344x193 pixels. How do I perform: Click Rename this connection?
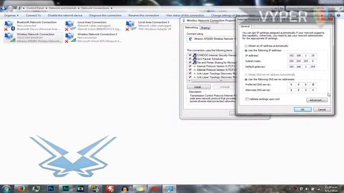pyautogui.click(x=144, y=16)
